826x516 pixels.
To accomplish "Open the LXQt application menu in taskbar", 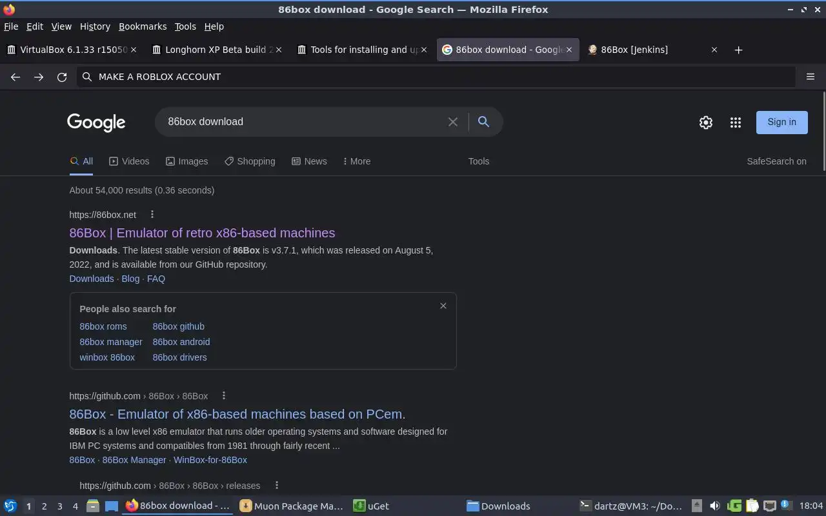I will click(x=10, y=506).
